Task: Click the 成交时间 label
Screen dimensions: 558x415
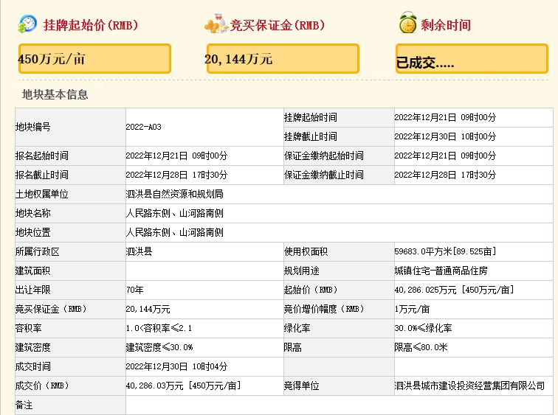Action: (x=32, y=366)
